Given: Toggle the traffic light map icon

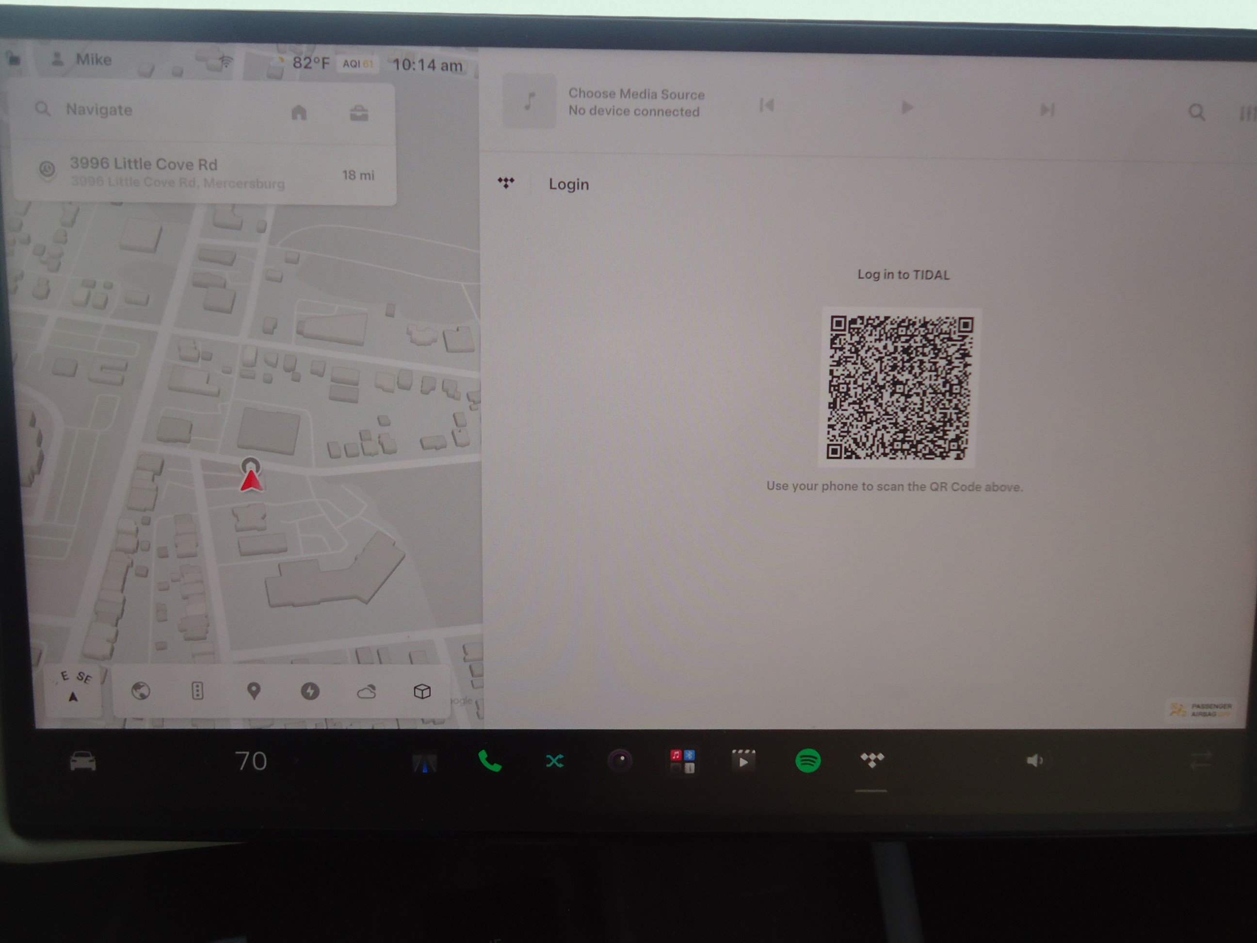Looking at the screenshot, I should pyautogui.click(x=197, y=691).
